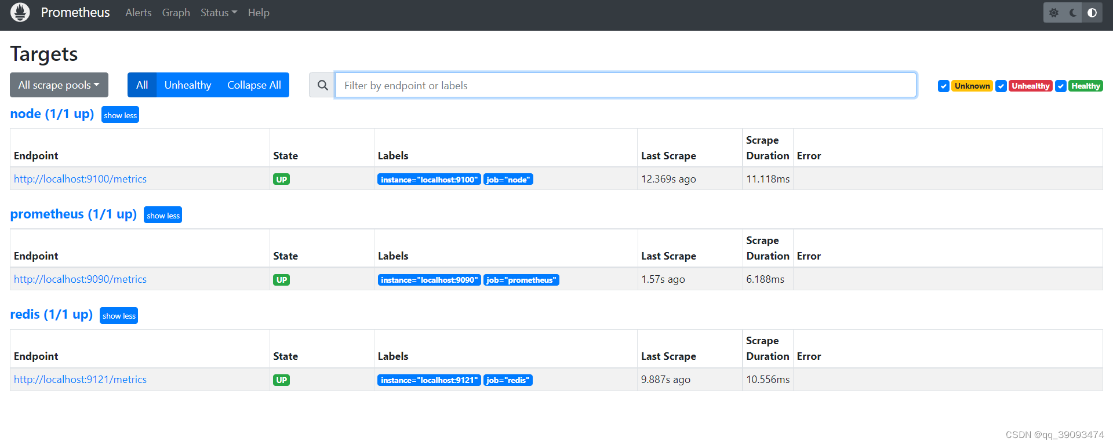Open the Status dropdown menu
This screenshot has width=1113, height=445.
219,13
